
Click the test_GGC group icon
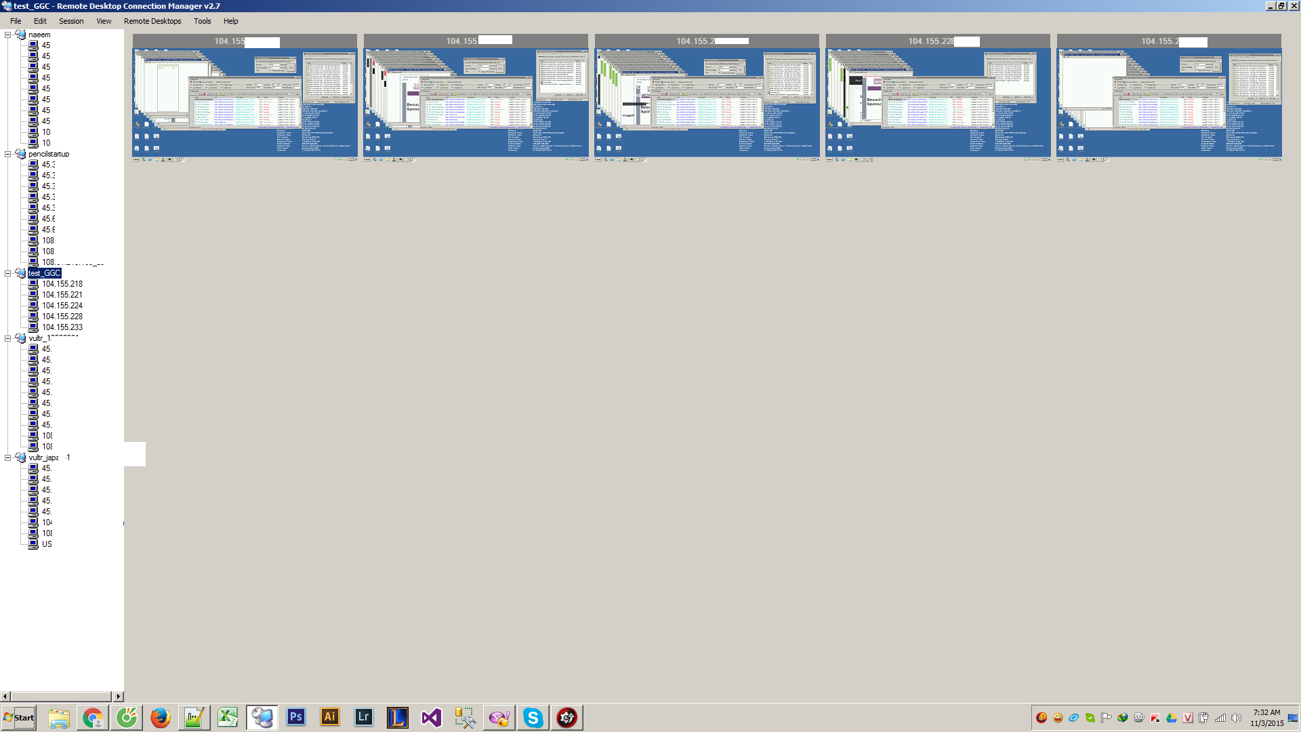click(20, 273)
